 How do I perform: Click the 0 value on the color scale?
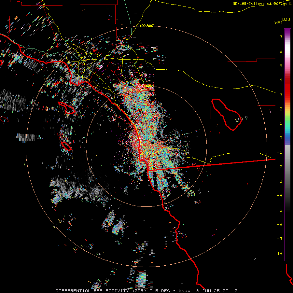click(281, 138)
